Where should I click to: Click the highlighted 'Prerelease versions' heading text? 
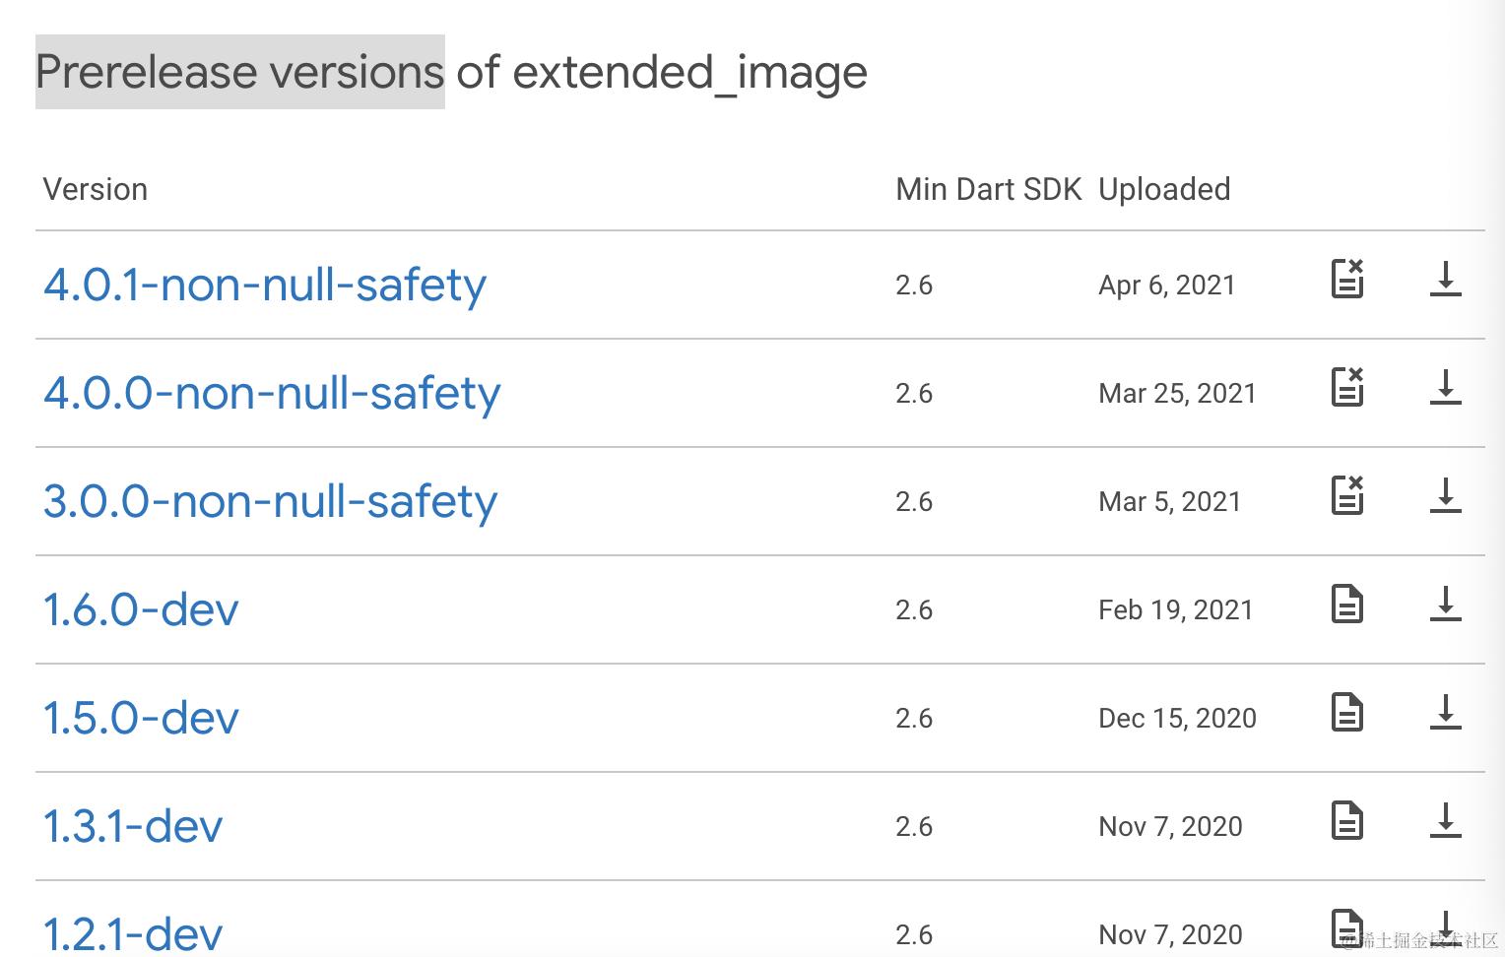pos(240,72)
